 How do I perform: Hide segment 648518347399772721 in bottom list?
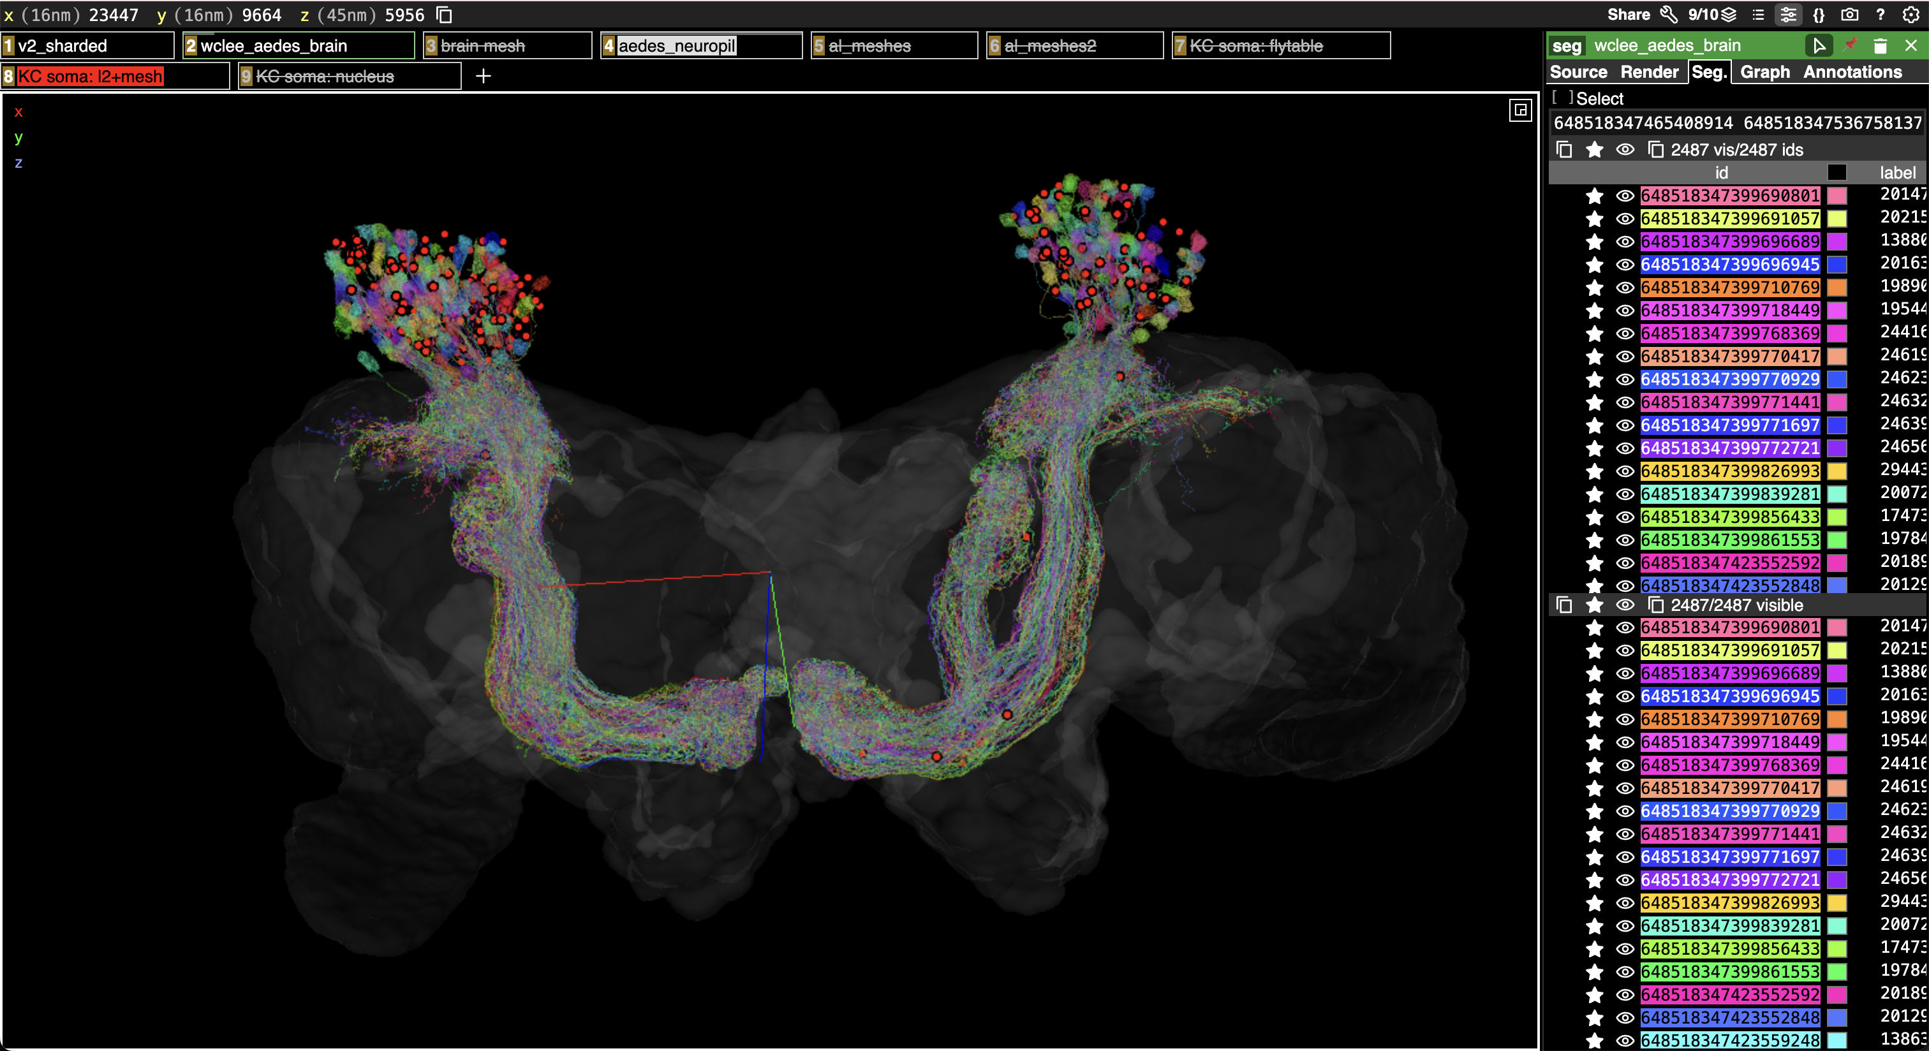[1625, 880]
